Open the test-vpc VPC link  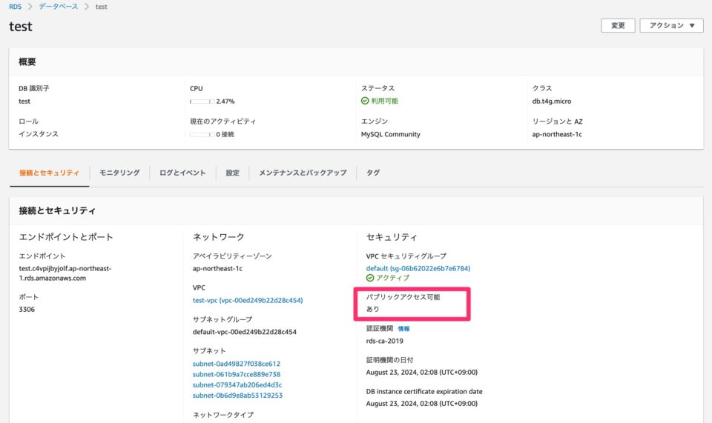(248, 300)
